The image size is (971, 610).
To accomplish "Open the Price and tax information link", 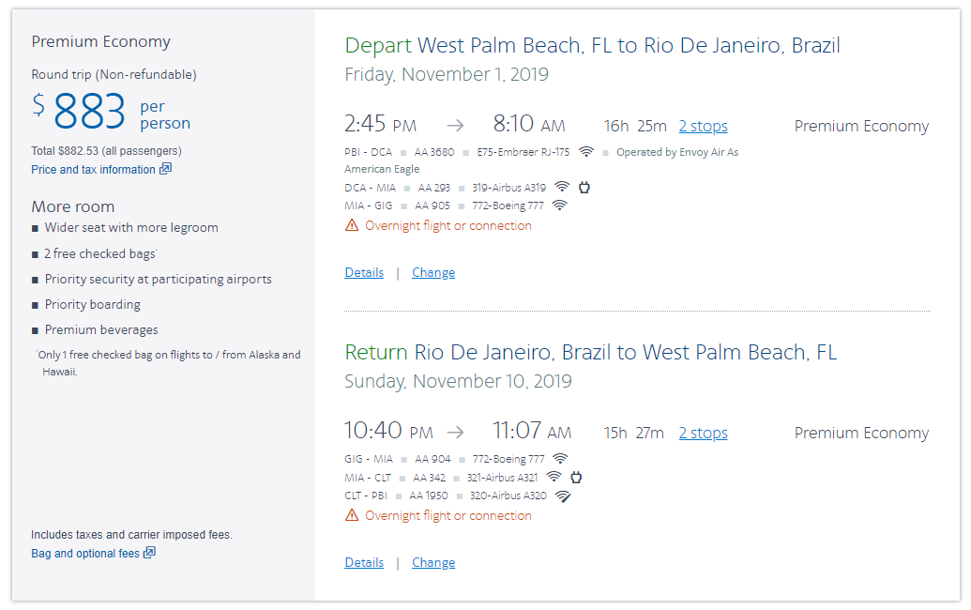I will (93, 170).
